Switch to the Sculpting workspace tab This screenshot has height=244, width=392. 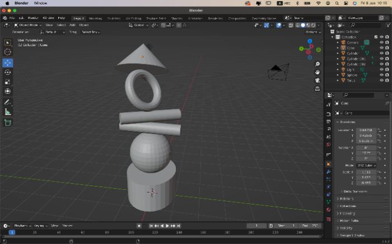coord(114,18)
